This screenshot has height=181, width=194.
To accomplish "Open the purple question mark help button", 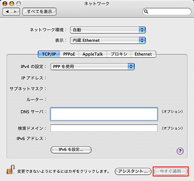I will (180, 151).
